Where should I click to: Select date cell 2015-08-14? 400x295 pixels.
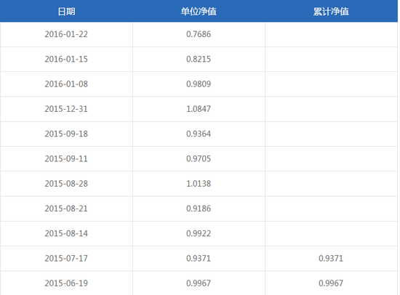(x=66, y=233)
